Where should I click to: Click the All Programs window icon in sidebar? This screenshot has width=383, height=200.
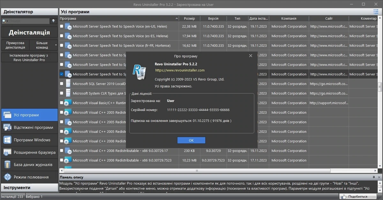pos(7,115)
